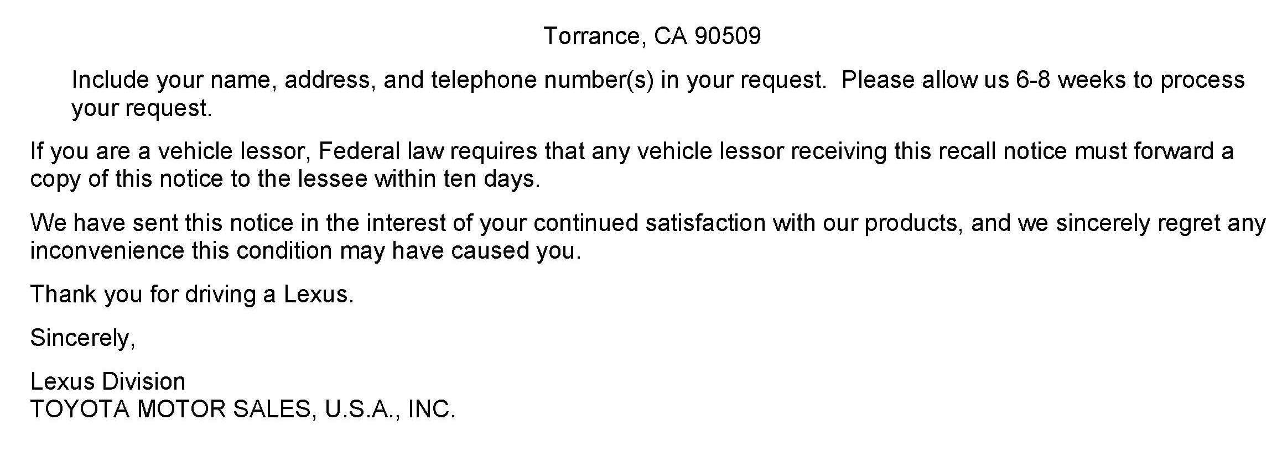This screenshot has height=472, width=1277.
Task: Click the phrase "must forward a"
Action: [x=1154, y=151]
